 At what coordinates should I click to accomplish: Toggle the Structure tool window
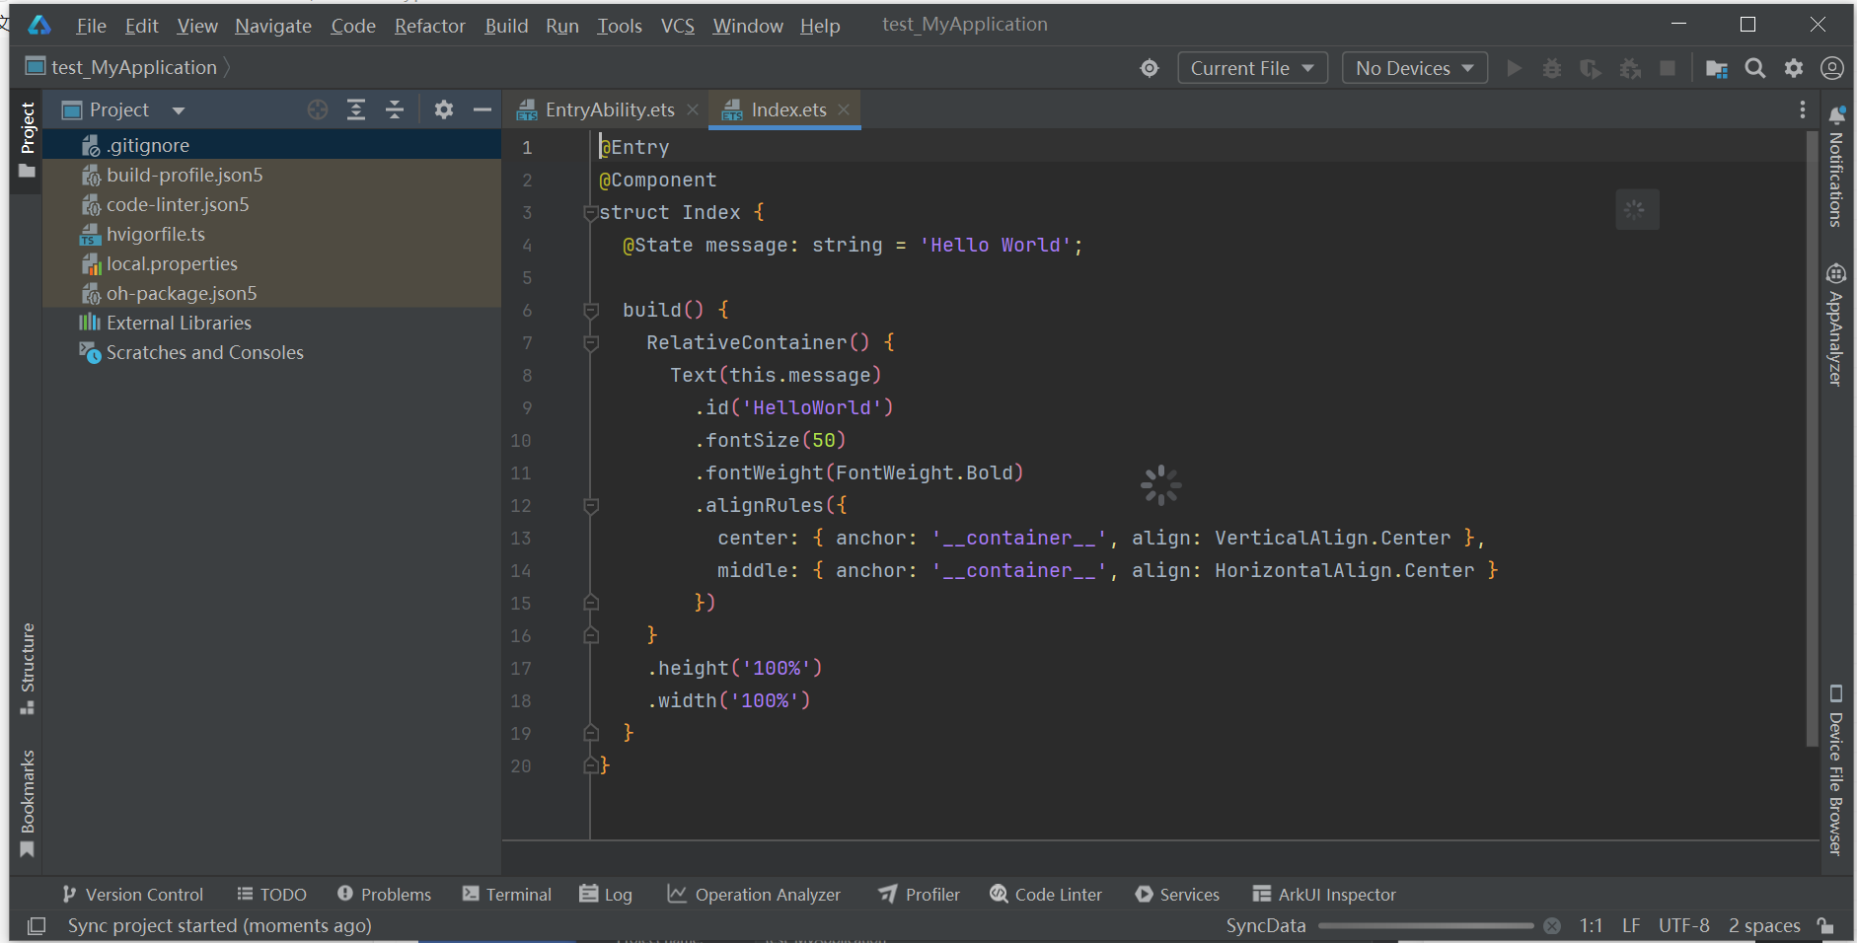click(x=27, y=669)
